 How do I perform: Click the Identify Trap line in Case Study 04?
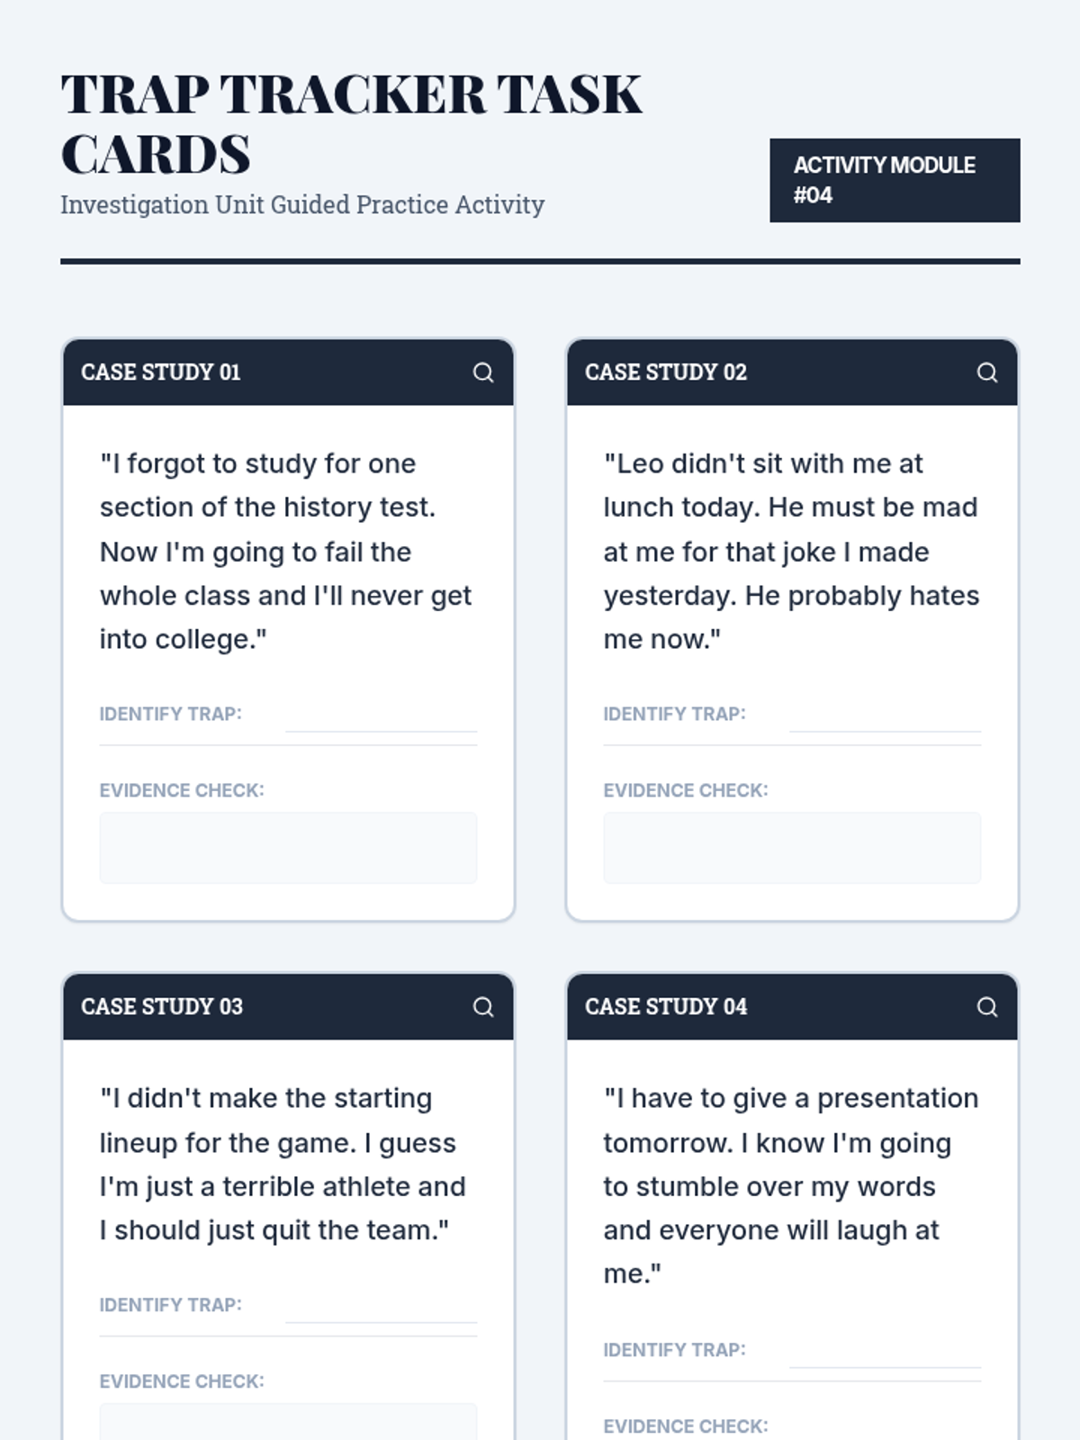point(885,1356)
